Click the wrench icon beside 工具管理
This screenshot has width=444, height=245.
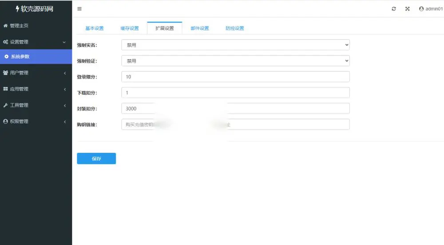(5, 105)
